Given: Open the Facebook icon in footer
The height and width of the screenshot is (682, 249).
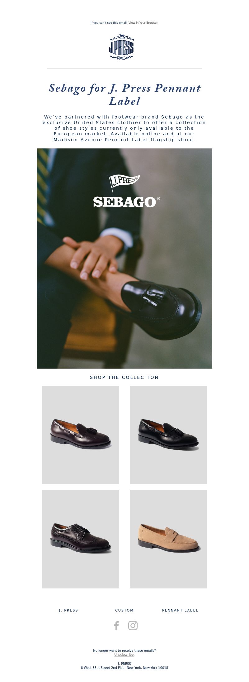Looking at the screenshot, I should [x=116, y=625].
